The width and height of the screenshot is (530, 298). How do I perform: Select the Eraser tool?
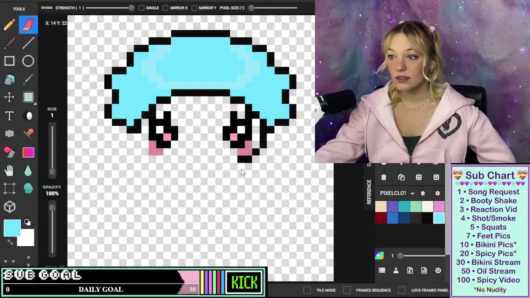tap(28, 25)
